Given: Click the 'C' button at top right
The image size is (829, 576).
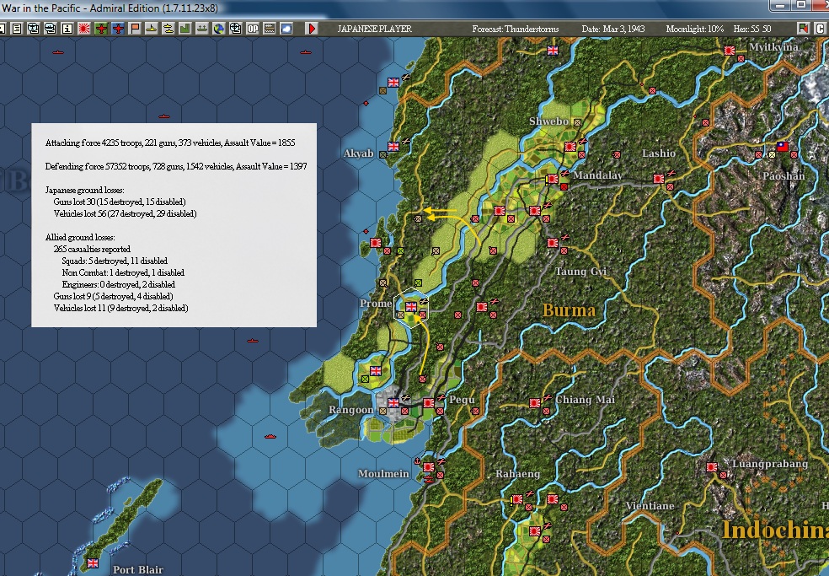Looking at the screenshot, I should 820,29.
